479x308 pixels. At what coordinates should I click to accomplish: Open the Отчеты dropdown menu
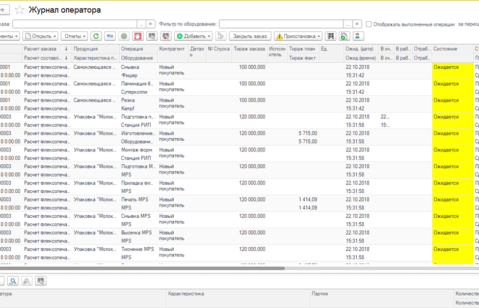pyautogui.click(x=74, y=36)
